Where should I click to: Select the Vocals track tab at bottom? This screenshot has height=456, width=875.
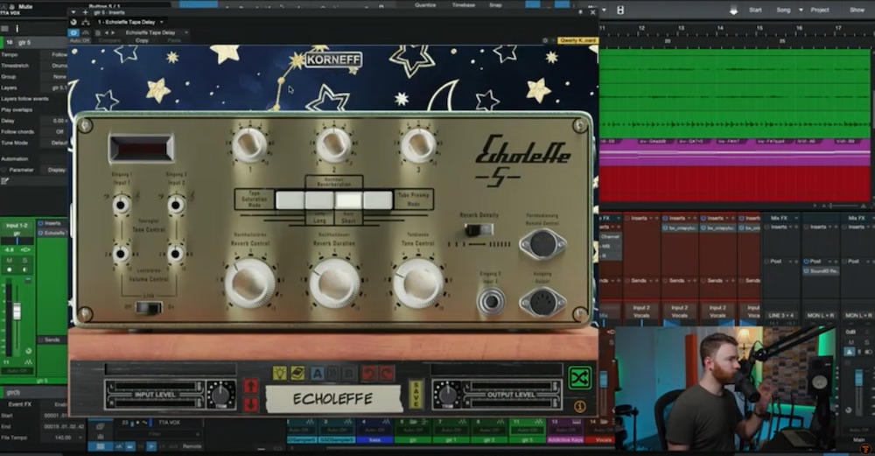[602, 440]
